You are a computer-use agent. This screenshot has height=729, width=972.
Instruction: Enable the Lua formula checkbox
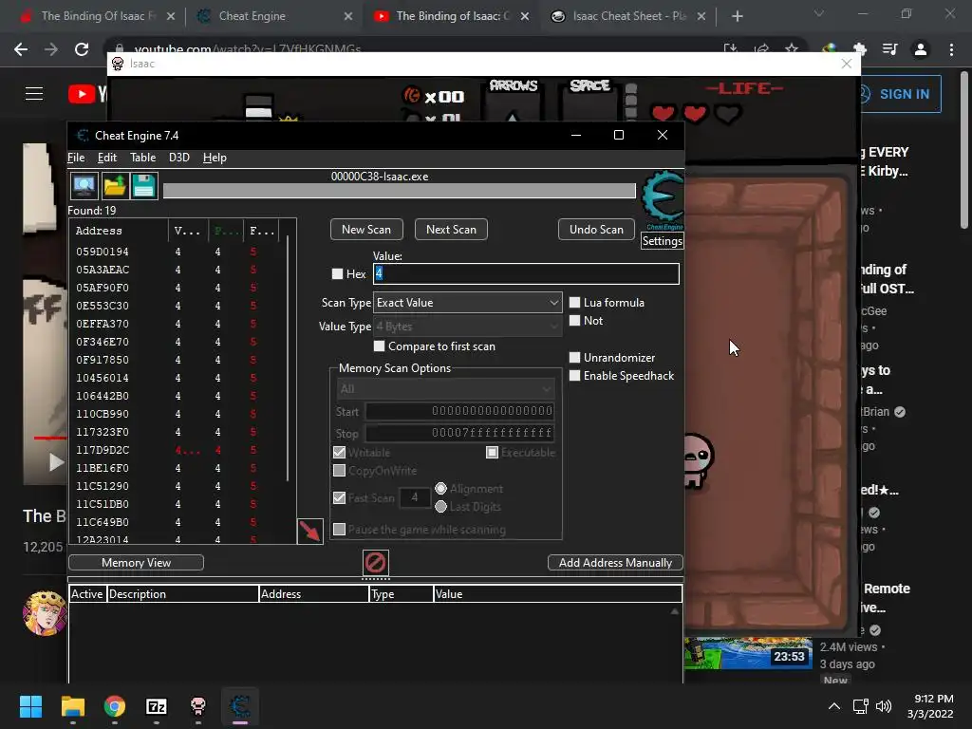click(x=574, y=303)
